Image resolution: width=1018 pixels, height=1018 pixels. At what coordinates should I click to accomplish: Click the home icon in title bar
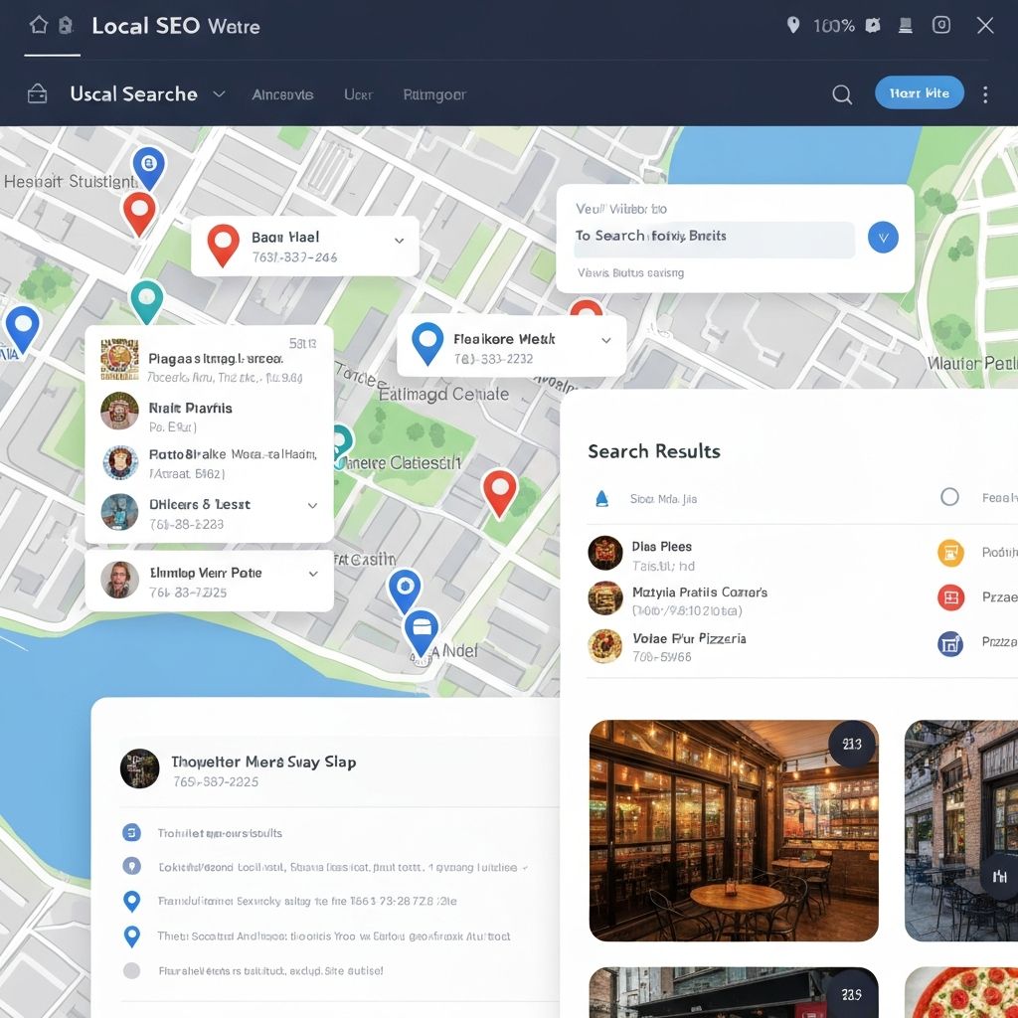coord(38,25)
